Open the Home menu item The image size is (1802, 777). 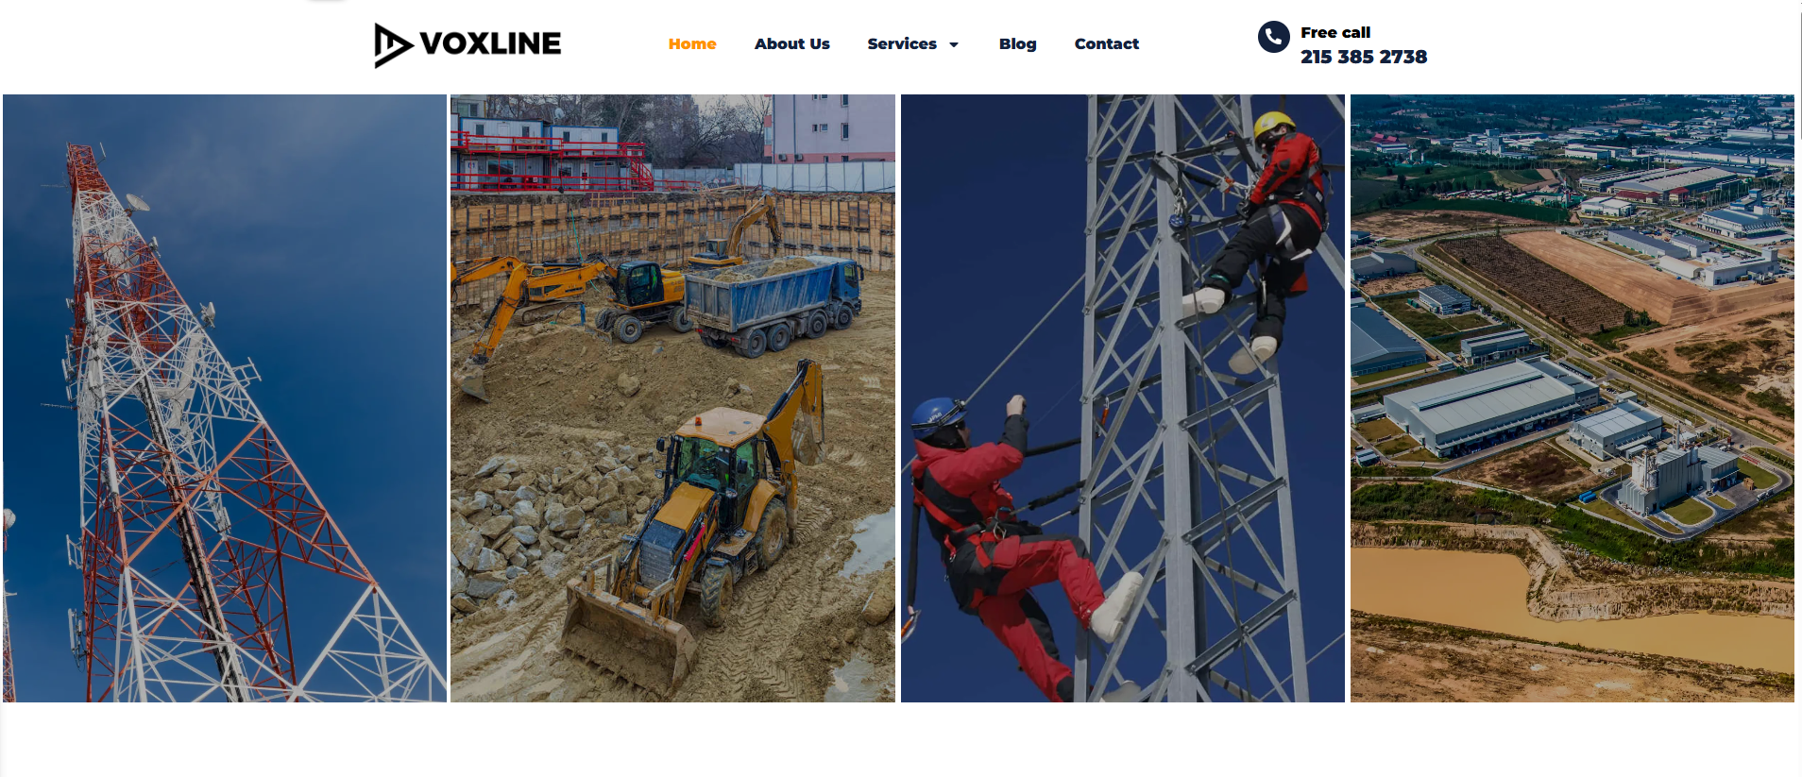[692, 43]
